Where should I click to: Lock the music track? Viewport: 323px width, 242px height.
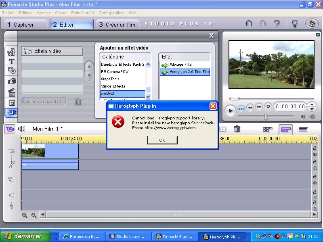pos(315,202)
